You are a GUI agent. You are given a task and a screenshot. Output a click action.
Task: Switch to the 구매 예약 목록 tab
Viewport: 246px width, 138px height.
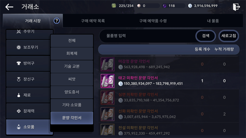tap(93, 21)
